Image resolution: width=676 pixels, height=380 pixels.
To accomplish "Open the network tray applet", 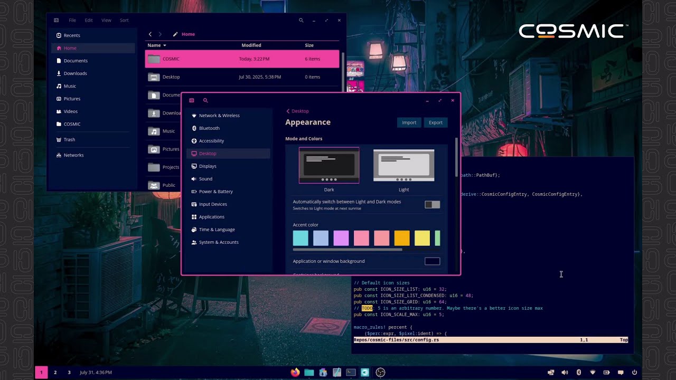I will tap(593, 372).
